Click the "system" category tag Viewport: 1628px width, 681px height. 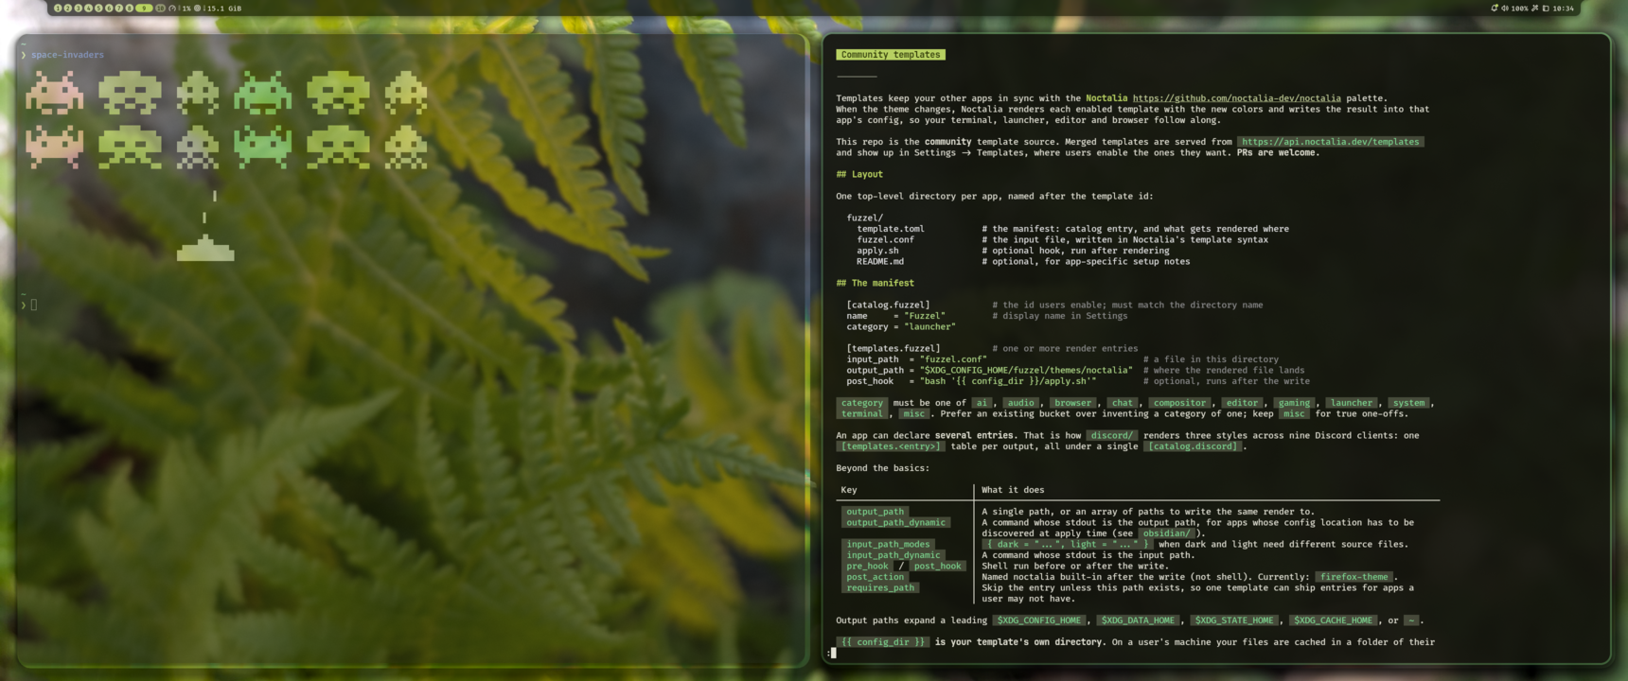1408,403
